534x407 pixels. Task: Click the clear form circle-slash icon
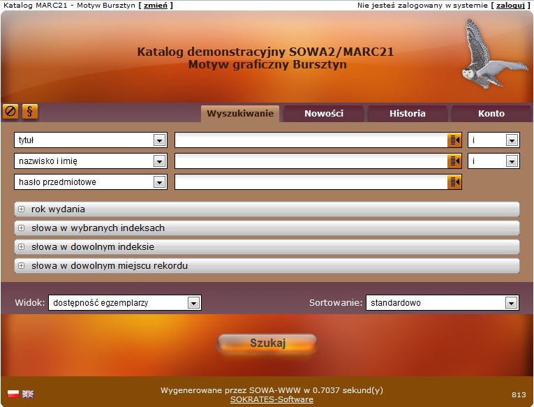10,112
